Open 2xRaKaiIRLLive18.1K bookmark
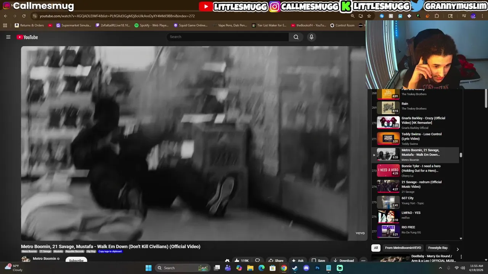 (113, 25)
